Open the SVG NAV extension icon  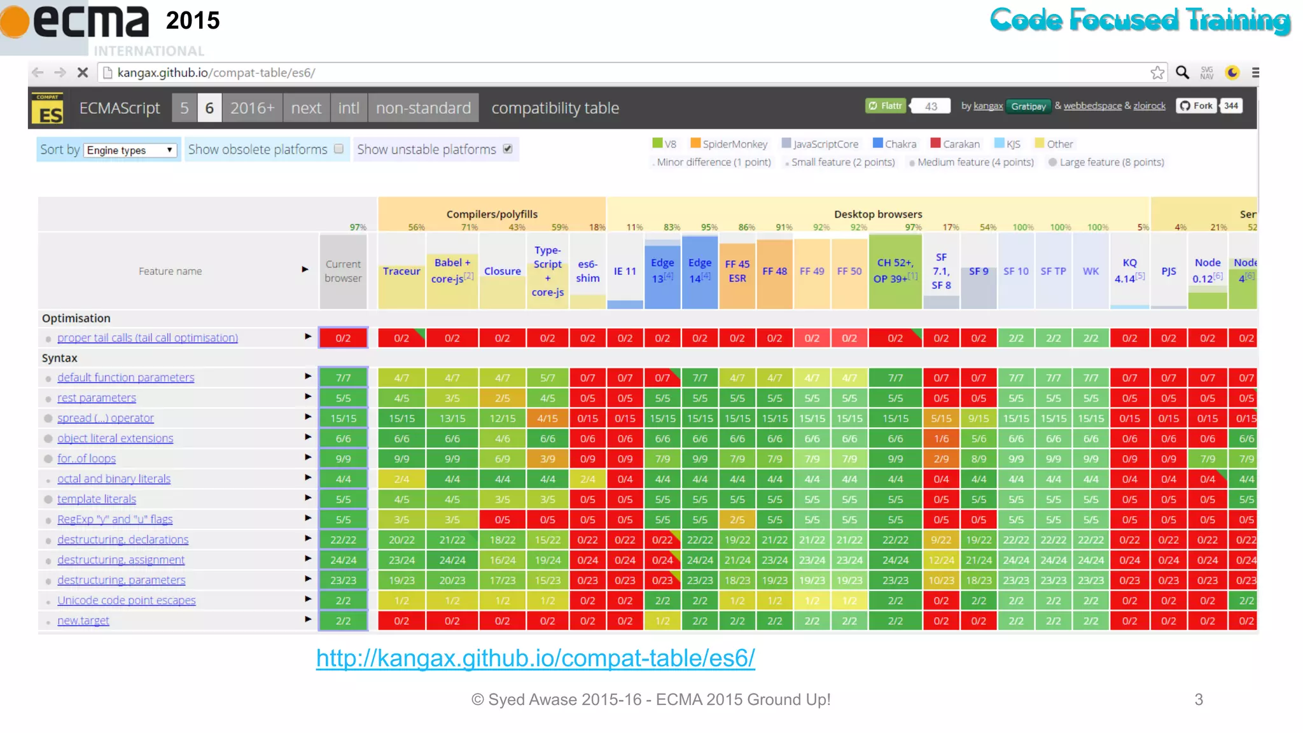1207,73
